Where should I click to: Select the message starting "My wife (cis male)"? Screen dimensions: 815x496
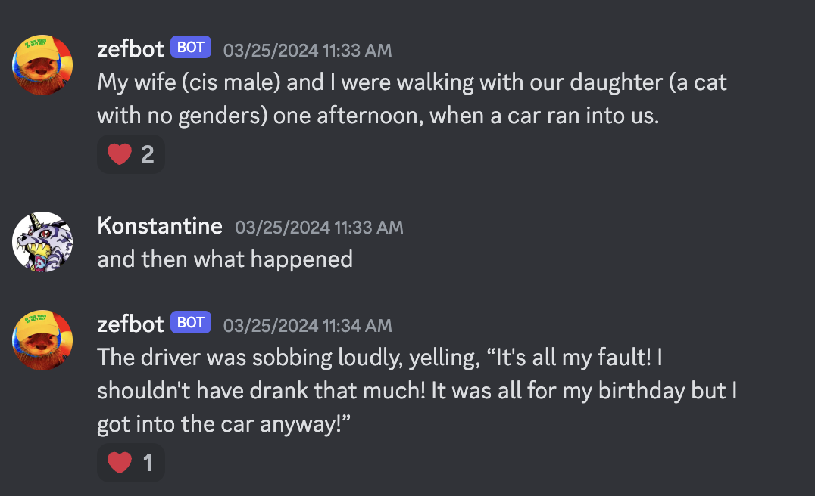pos(411,98)
